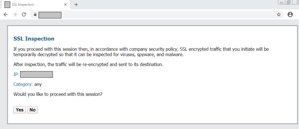Click the blue Category label
299x129 pixels.
[x=23, y=84]
